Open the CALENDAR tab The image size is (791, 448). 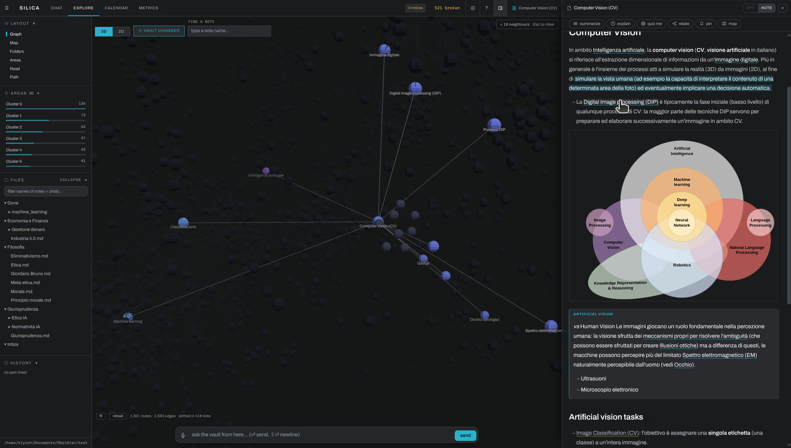point(116,8)
